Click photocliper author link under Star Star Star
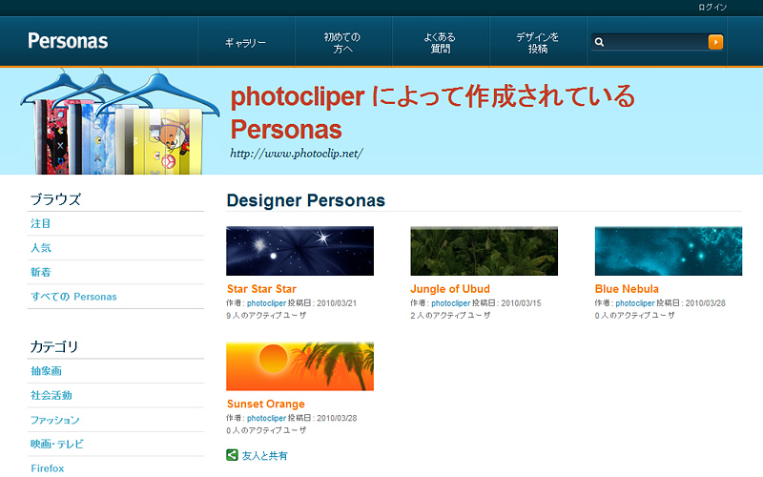This screenshot has height=477, width=763. 266,303
